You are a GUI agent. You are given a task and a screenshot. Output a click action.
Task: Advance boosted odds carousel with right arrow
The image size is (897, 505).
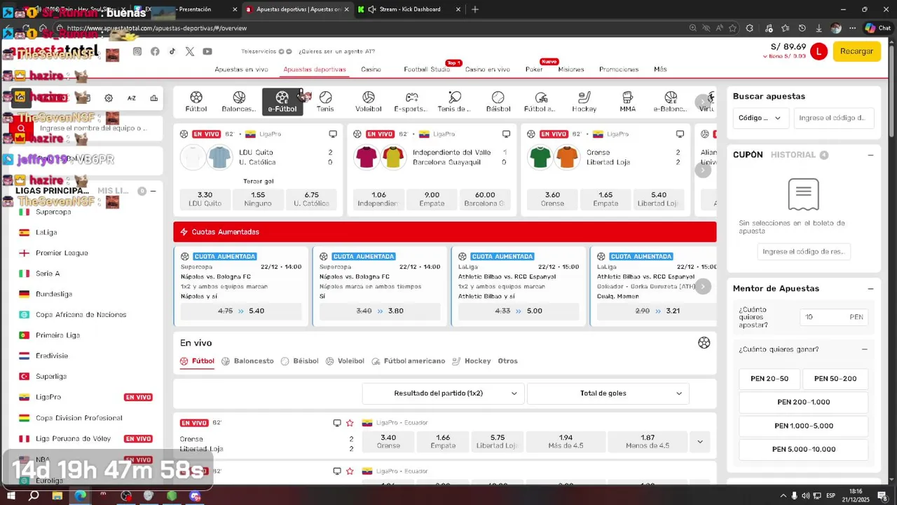[x=703, y=286]
